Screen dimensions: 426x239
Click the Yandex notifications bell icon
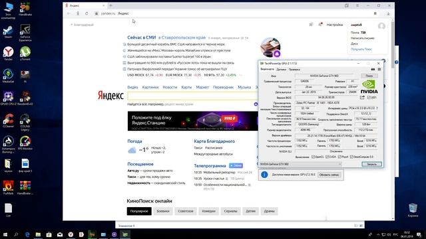(x=320, y=25)
